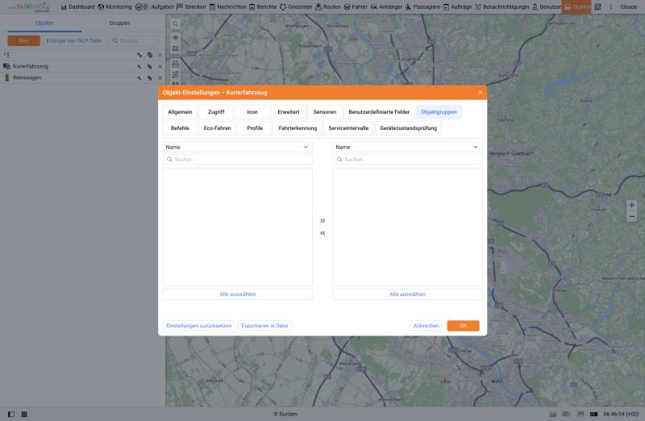Switch to the Gruppen tab
The width and height of the screenshot is (645, 421).
[119, 23]
